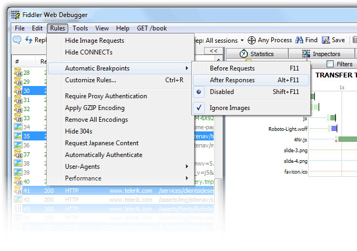Select image session icon for row 42
The width and height of the screenshot is (357, 251).
tap(18, 199)
